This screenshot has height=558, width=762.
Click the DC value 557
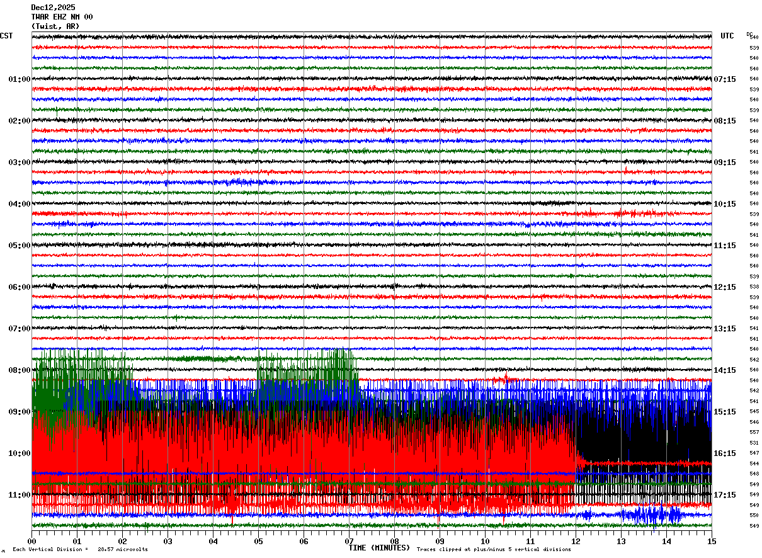(754, 433)
